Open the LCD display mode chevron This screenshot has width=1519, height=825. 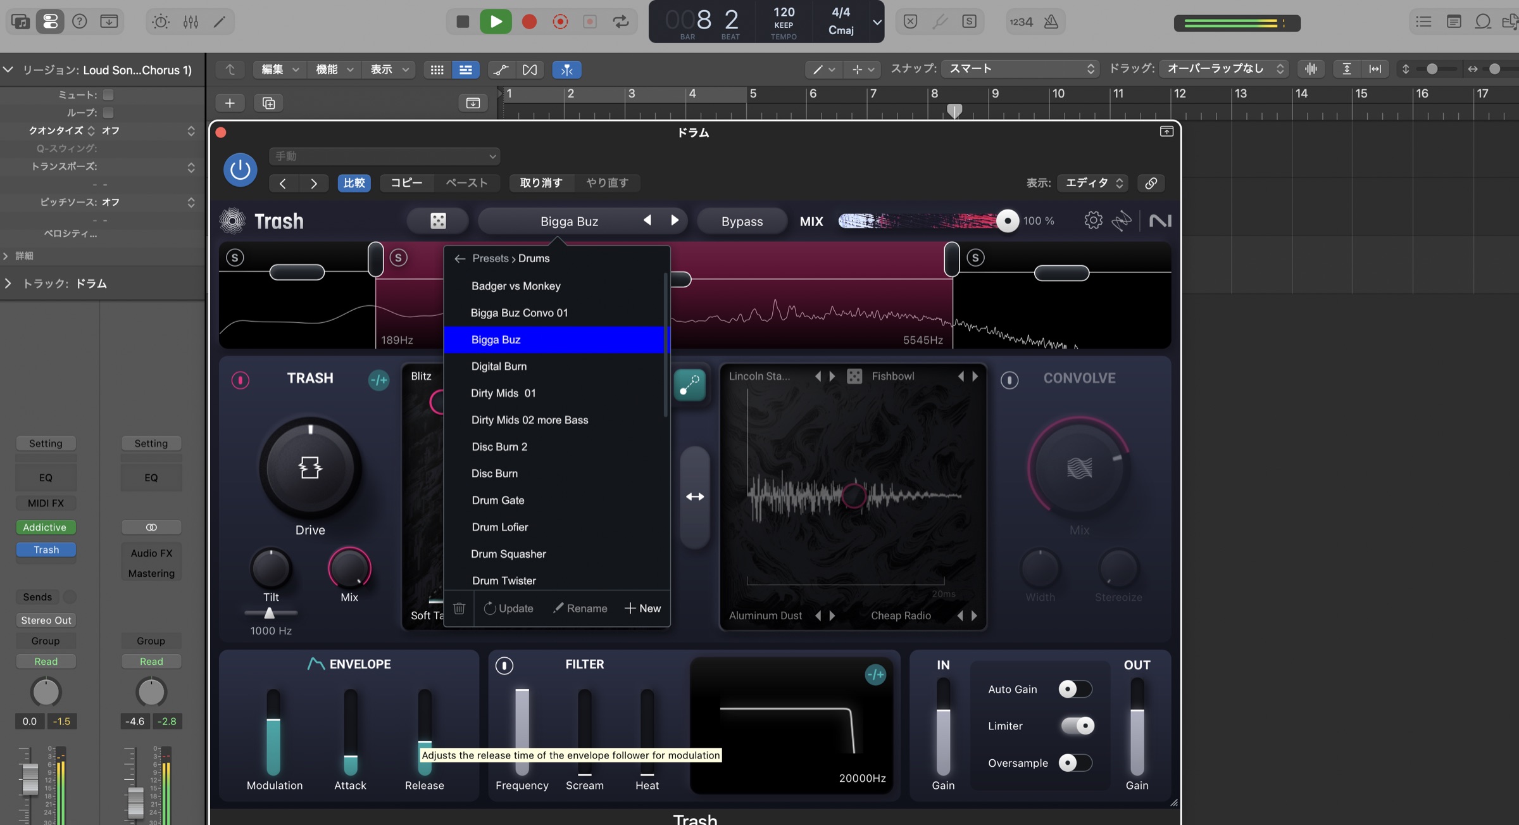[877, 22]
